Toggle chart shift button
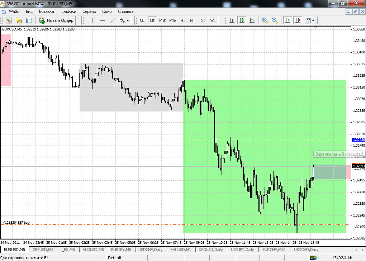 298,20
